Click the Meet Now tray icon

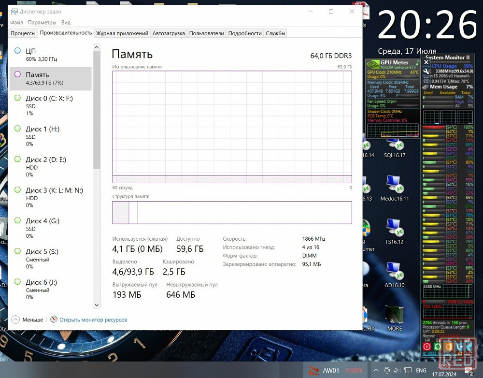tap(387, 370)
